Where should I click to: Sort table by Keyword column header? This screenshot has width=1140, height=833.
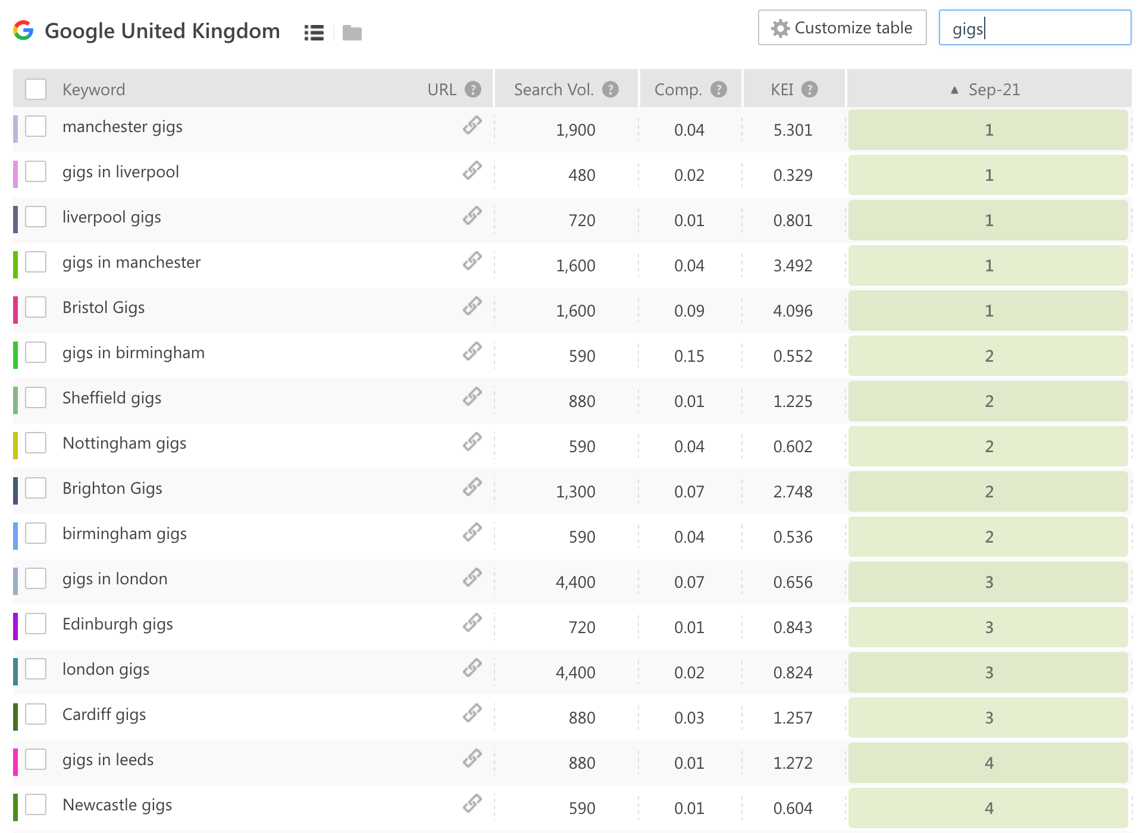click(x=93, y=89)
